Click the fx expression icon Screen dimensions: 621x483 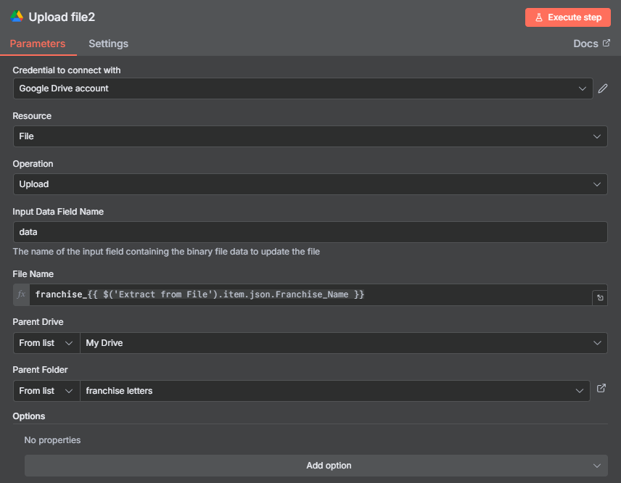(21, 294)
